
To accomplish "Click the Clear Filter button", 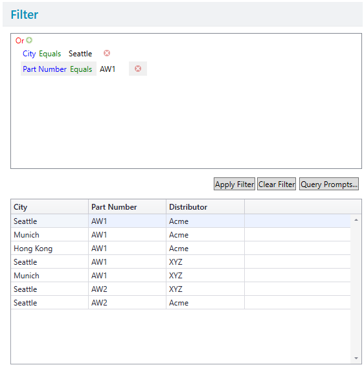I will tap(277, 184).
